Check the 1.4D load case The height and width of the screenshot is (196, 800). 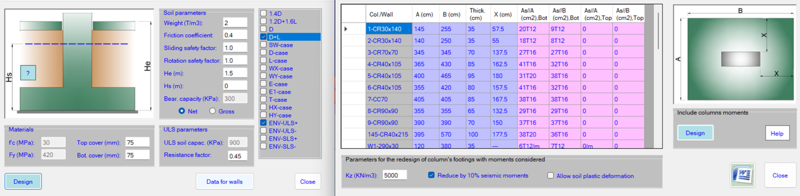263,14
